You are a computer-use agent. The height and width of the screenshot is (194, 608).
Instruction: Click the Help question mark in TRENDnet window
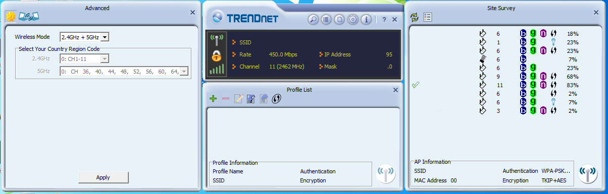(x=384, y=20)
